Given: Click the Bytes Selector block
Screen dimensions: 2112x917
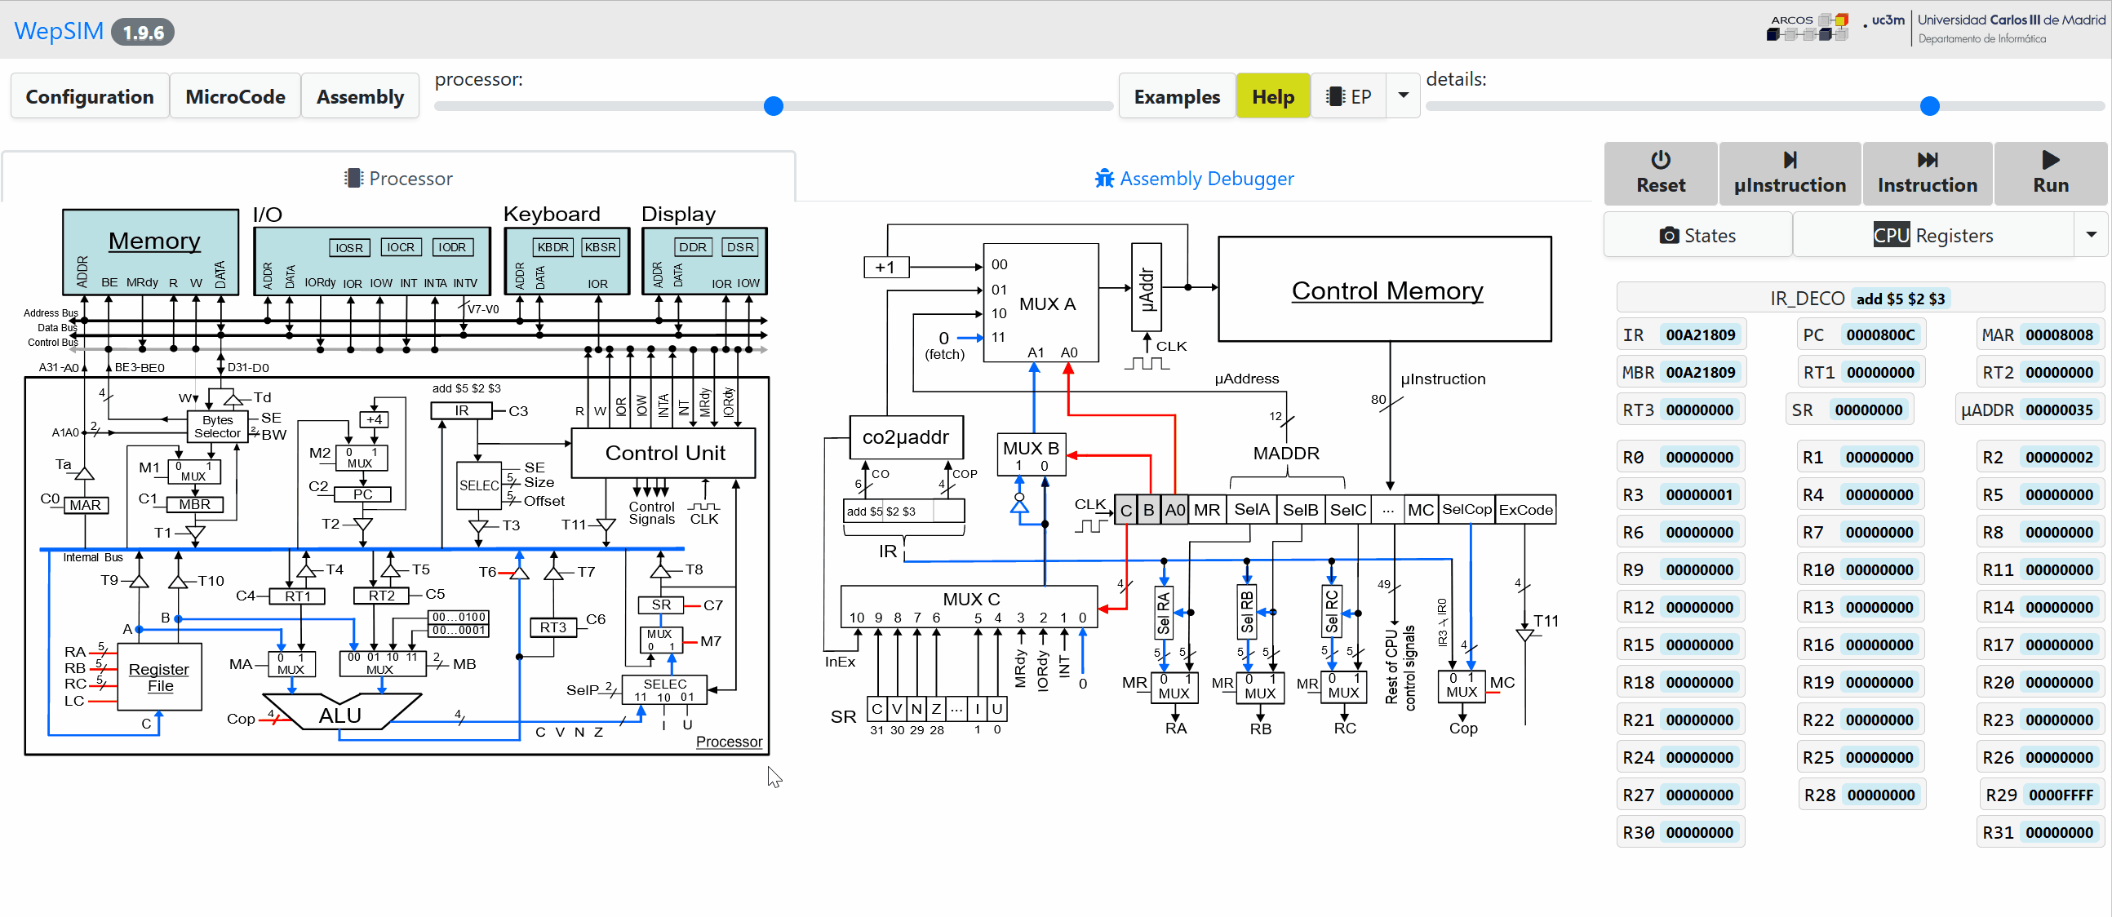Looking at the screenshot, I should tap(217, 426).
